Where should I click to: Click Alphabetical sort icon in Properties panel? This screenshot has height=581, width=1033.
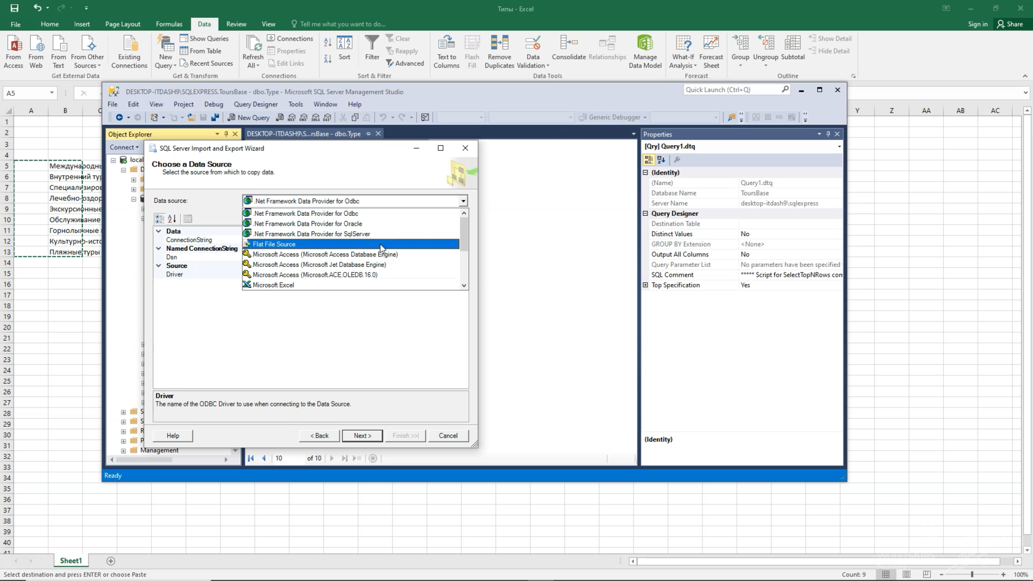pos(661,160)
